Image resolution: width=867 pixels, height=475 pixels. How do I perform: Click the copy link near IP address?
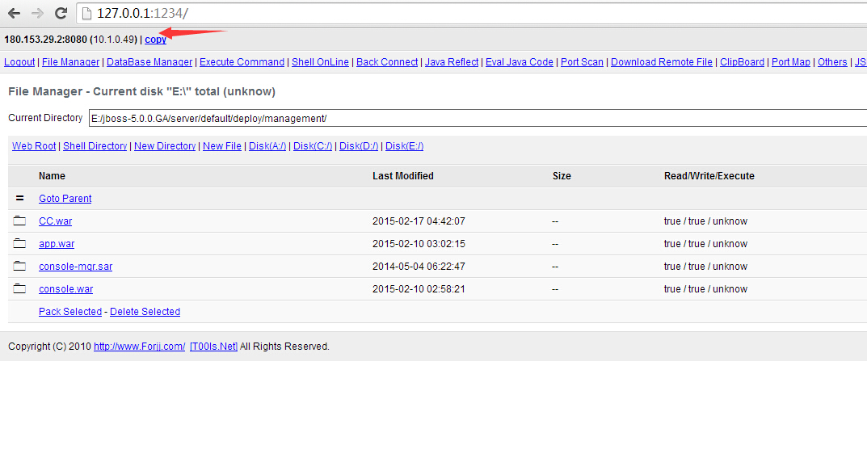click(x=155, y=40)
